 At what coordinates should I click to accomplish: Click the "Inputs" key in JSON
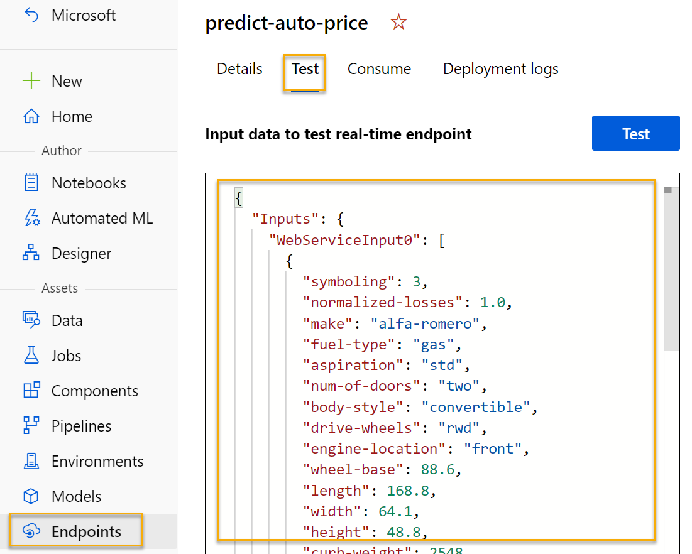pos(285,219)
